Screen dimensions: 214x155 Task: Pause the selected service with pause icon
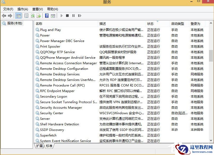[x=73, y=16]
